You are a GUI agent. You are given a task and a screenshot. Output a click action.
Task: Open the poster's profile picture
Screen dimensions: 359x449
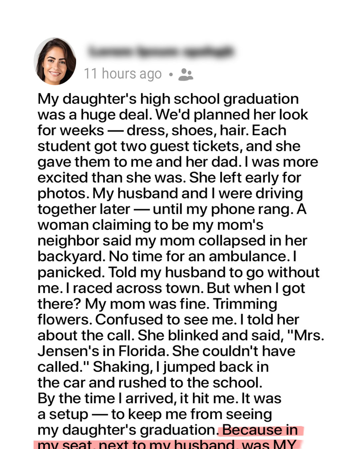(55, 61)
